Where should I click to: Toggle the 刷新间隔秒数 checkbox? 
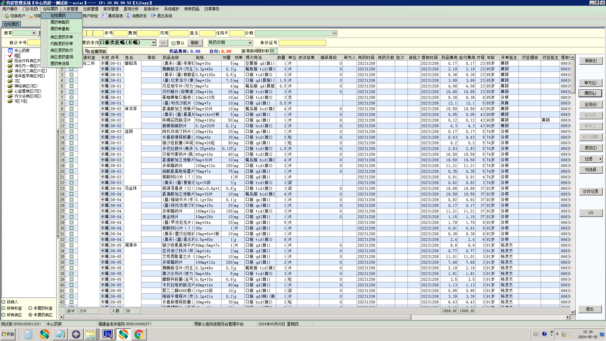[243, 51]
